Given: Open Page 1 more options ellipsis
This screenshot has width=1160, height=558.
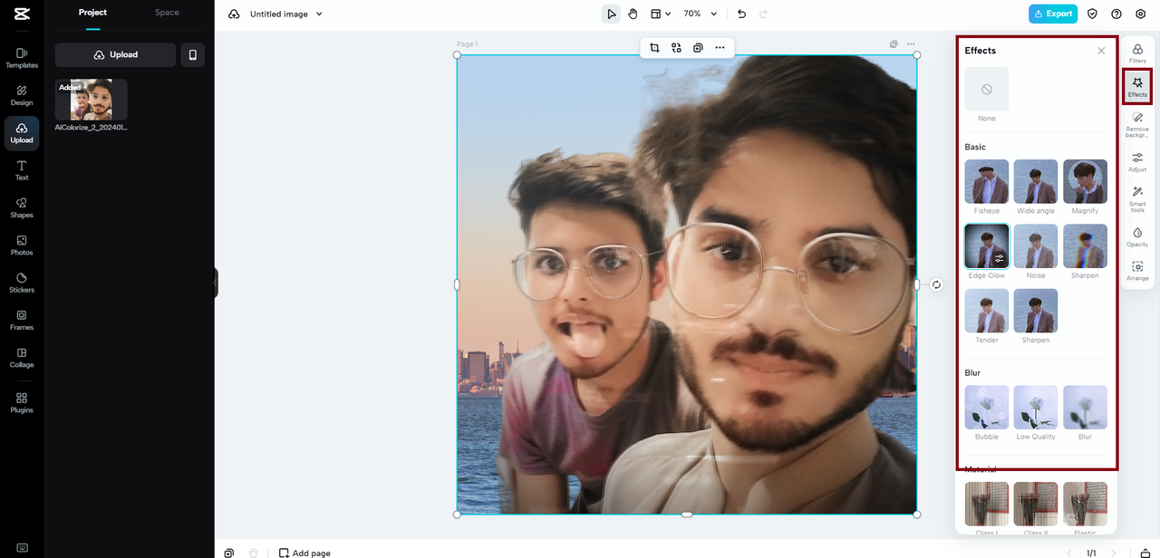Looking at the screenshot, I should [911, 43].
